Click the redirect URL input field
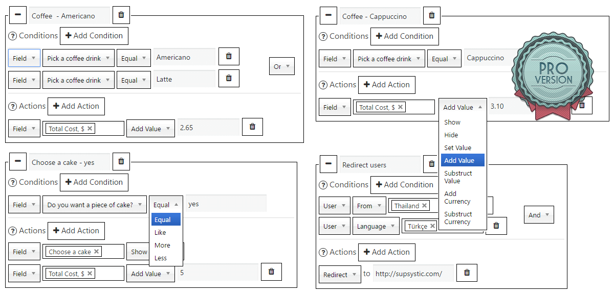The height and width of the screenshot is (294, 614). (412, 274)
